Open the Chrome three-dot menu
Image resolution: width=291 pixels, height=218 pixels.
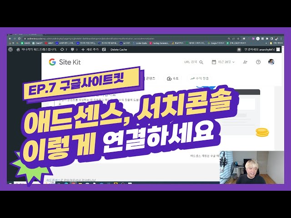(281, 39)
